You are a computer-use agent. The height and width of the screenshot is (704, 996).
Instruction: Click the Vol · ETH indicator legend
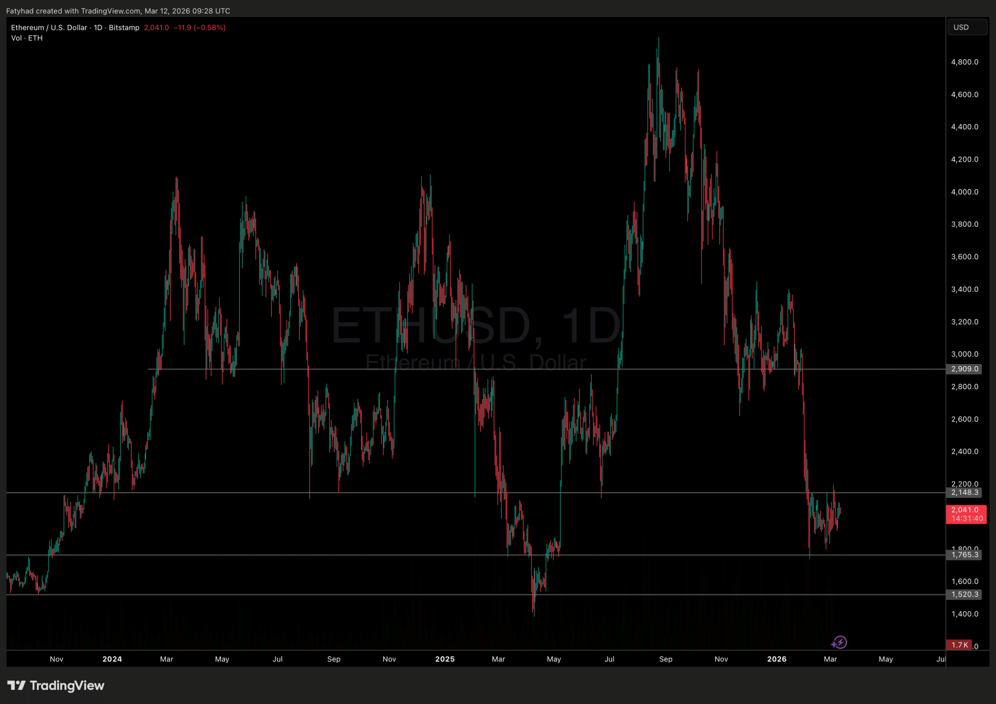pos(27,38)
